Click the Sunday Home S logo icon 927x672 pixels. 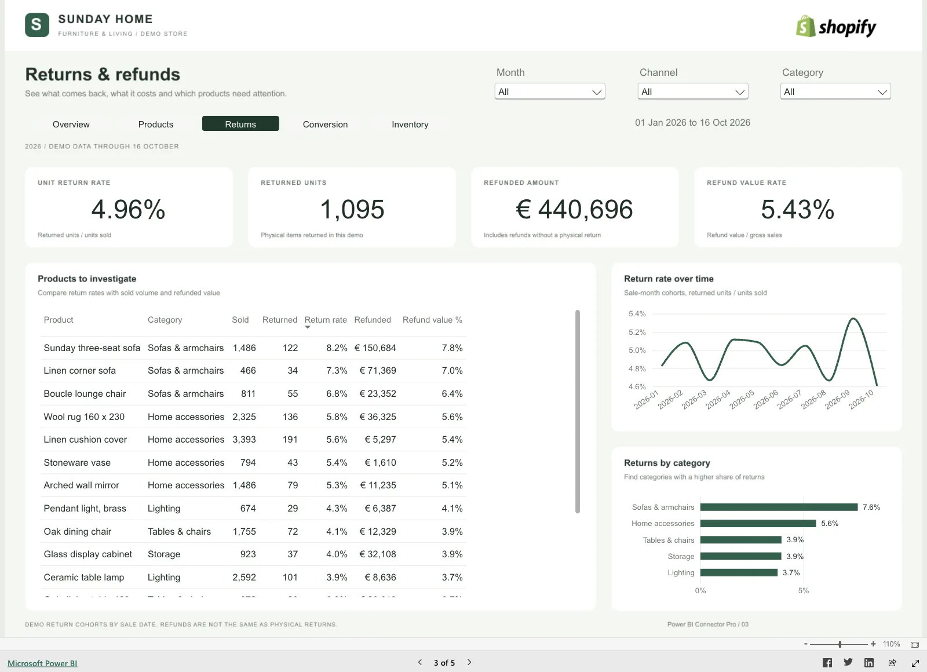point(37,25)
